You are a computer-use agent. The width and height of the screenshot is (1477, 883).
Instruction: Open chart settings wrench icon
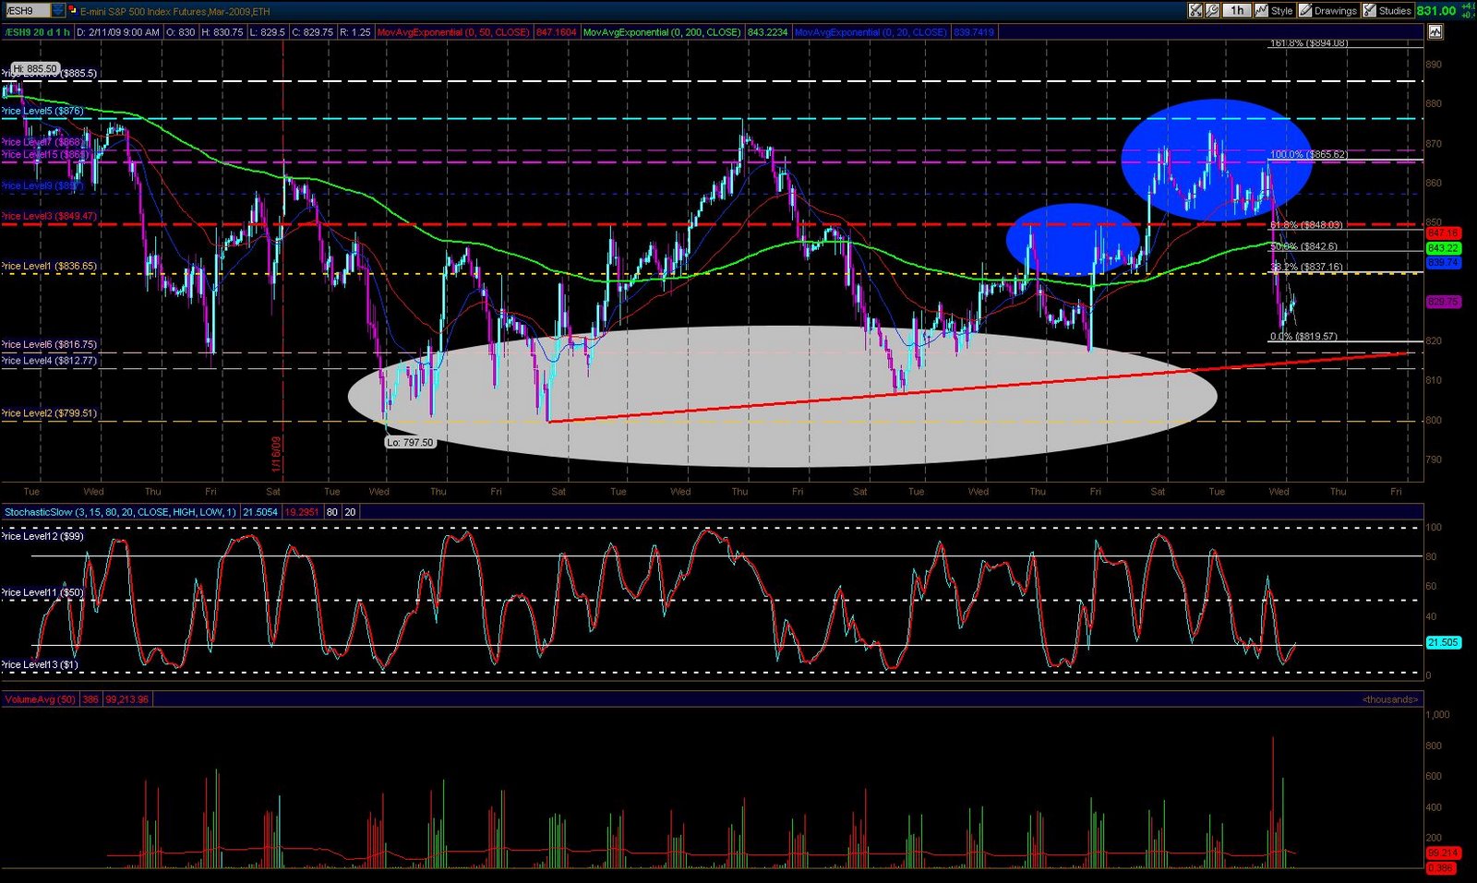pos(1211,10)
